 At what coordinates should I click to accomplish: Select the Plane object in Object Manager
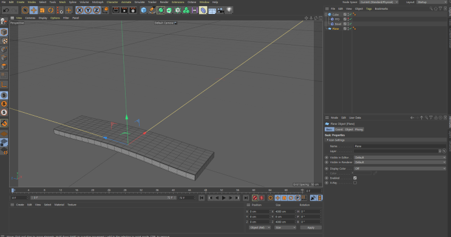tap(336, 28)
